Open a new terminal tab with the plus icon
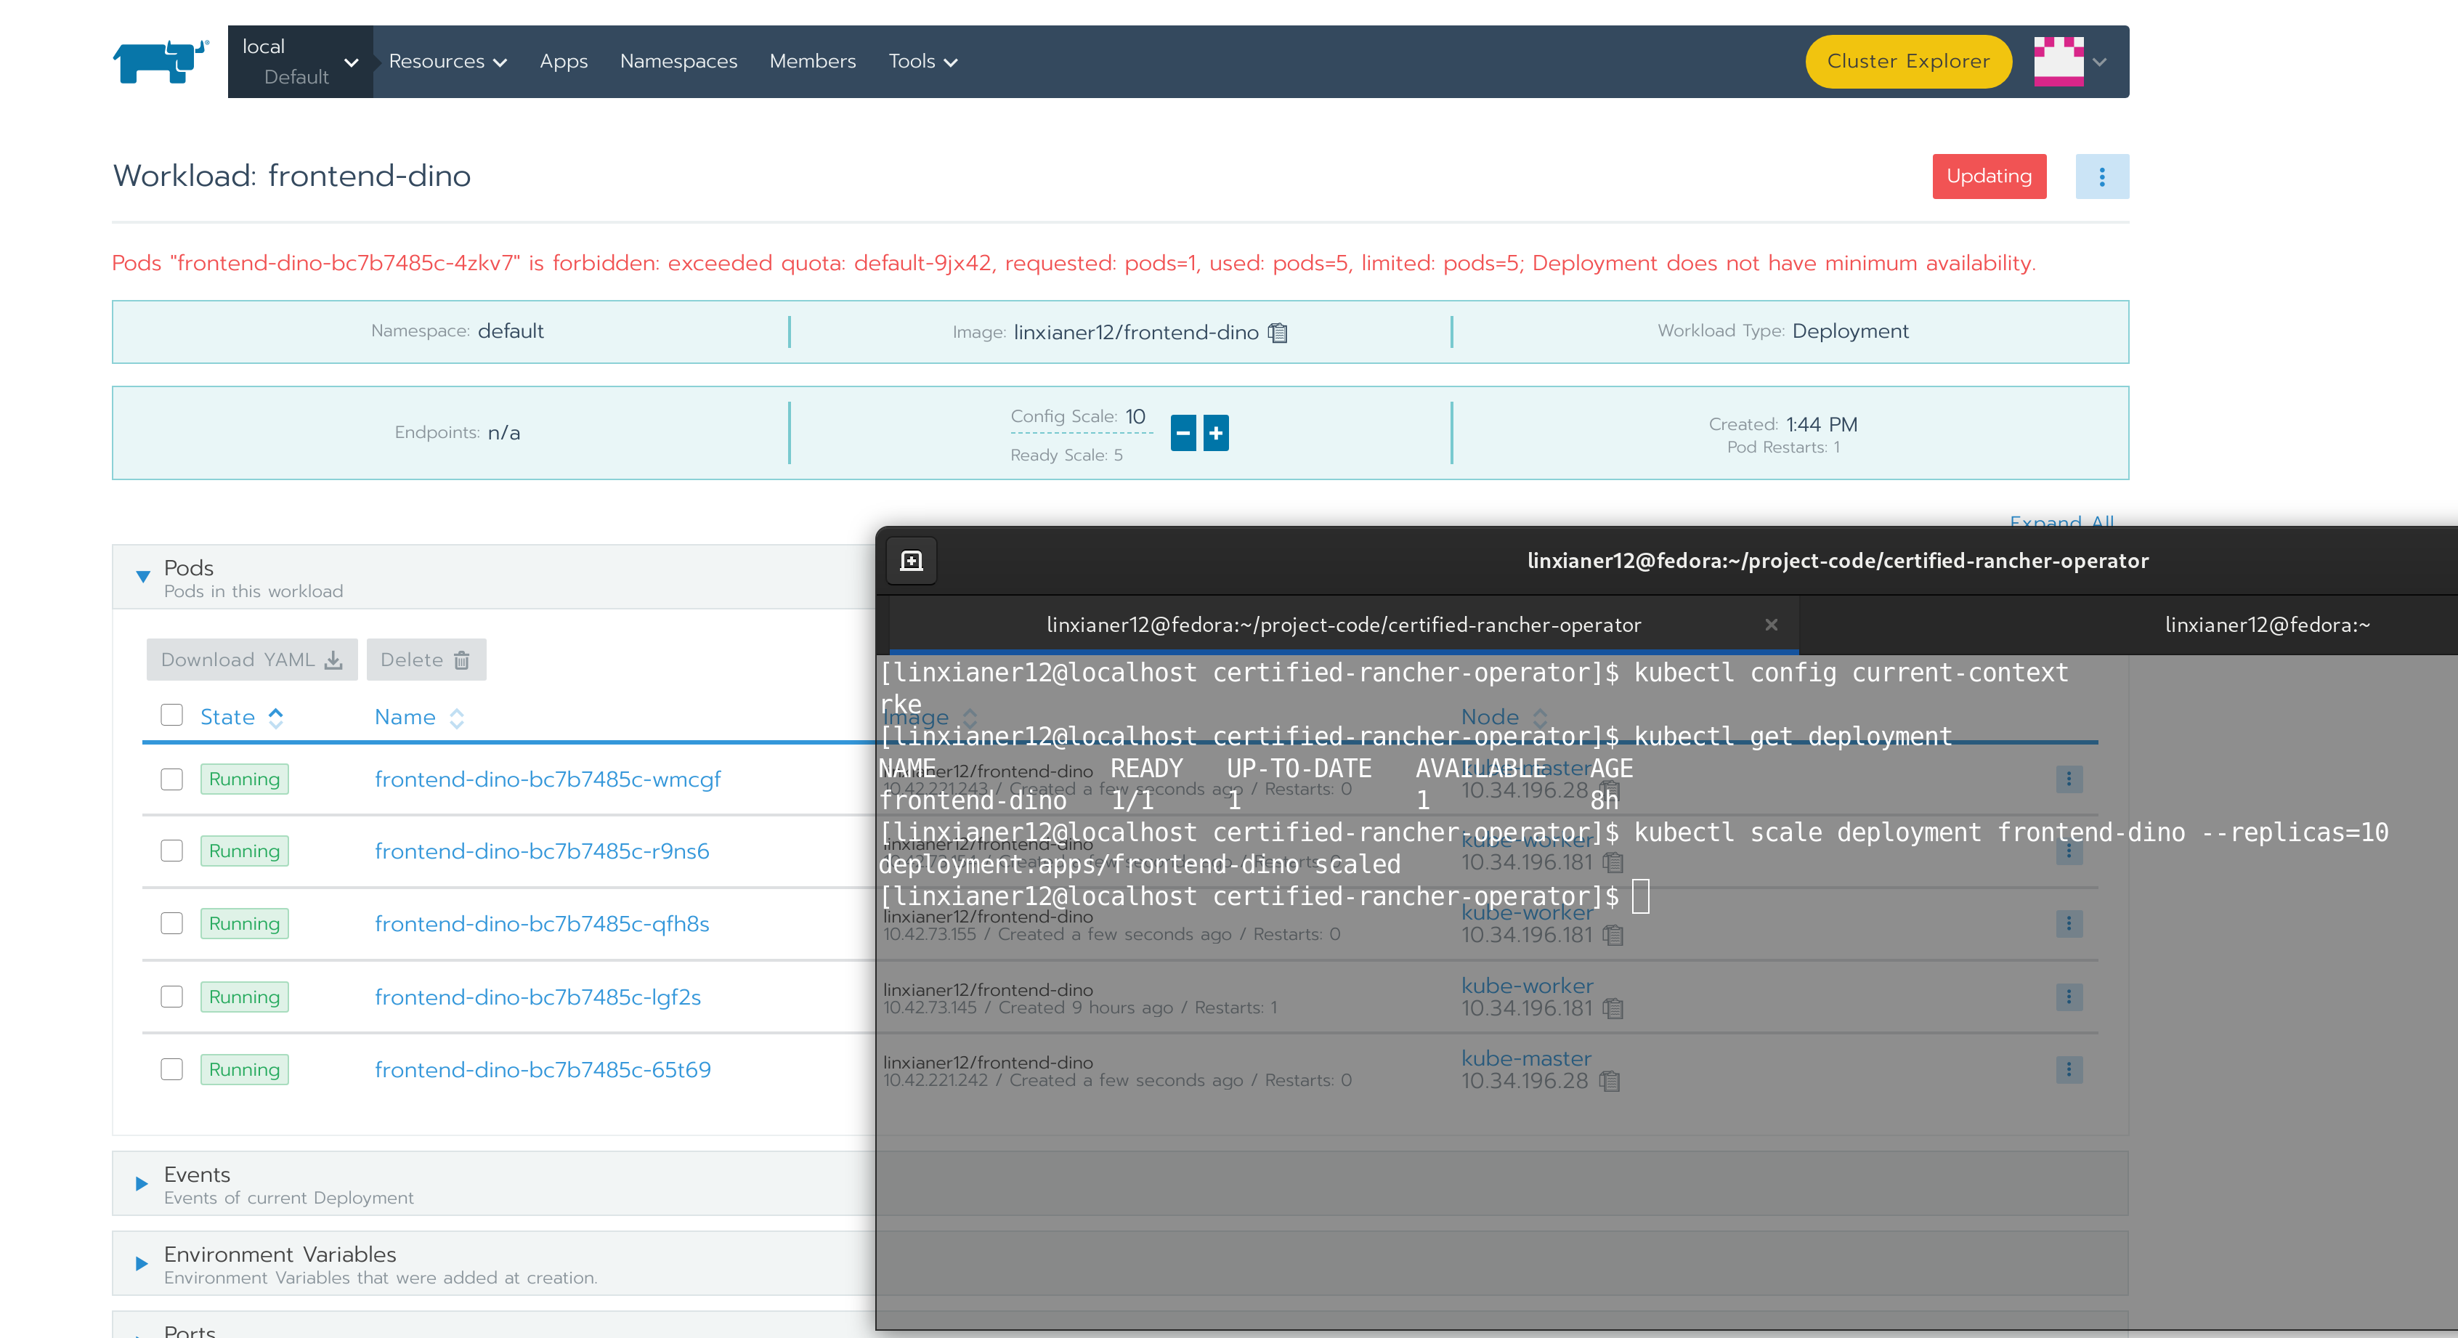The width and height of the screenshot is (2458, 1338). [912, 561]
